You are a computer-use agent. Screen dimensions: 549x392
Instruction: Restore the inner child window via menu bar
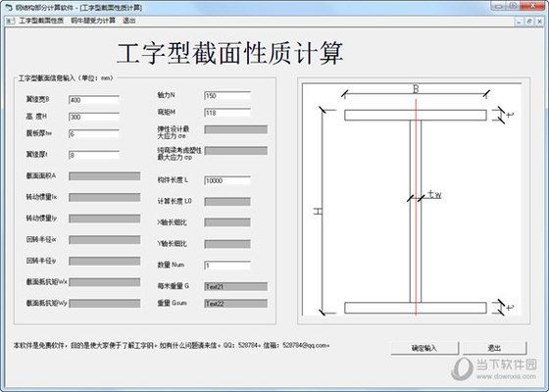pyautogui.click(x=529, y=22)
